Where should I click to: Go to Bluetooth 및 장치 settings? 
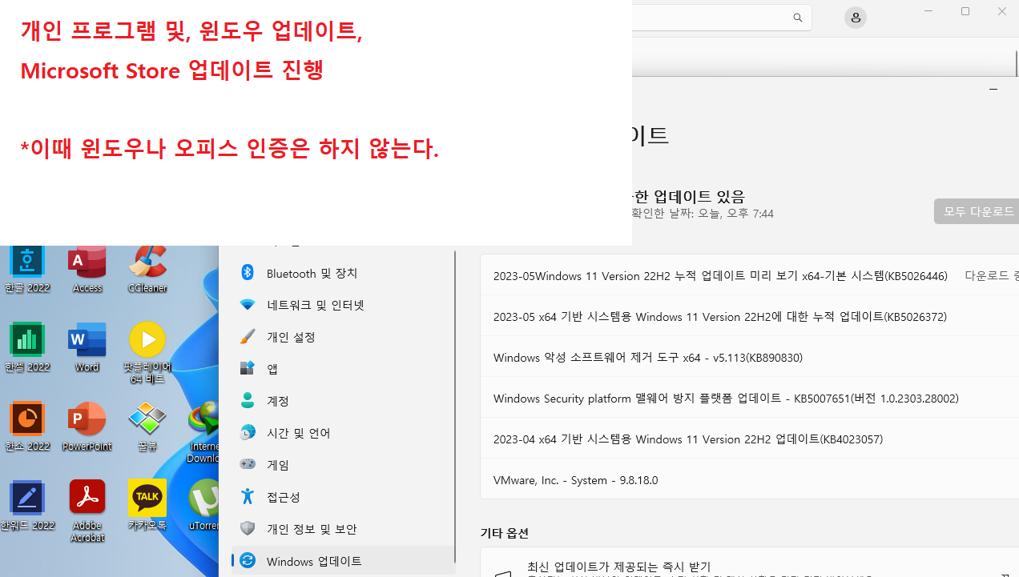coord(343,273)
